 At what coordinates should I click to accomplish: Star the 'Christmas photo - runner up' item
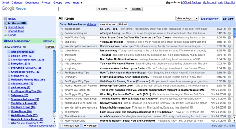coord(62,46)
